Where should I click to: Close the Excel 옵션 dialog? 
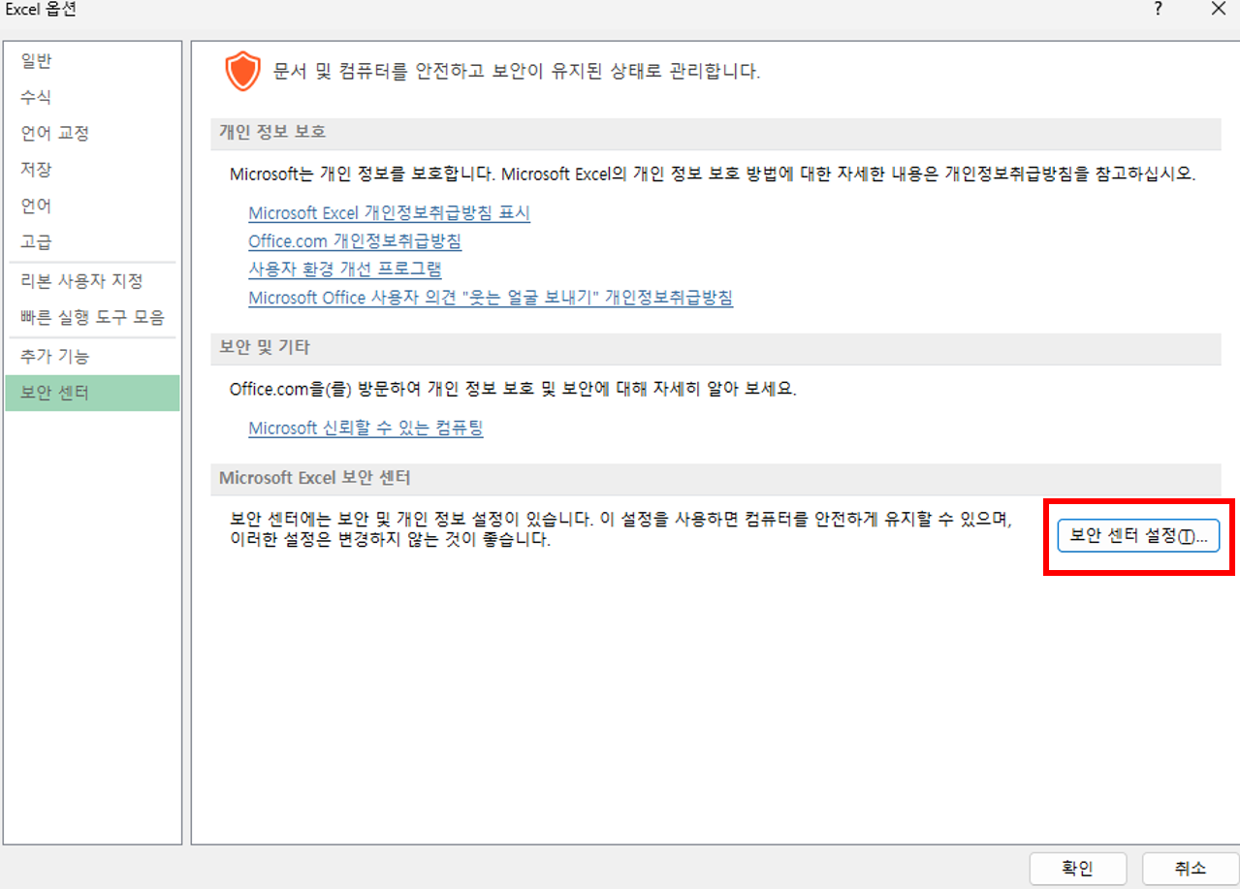click(1219, 9)
